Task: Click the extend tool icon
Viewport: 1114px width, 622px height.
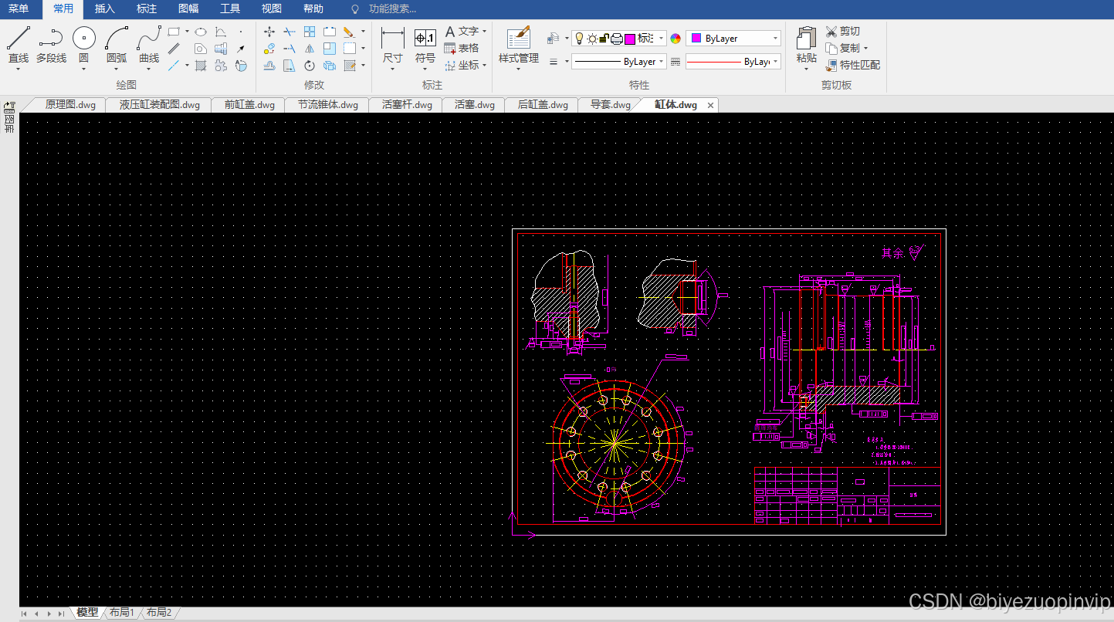Action: pyautogui.click(x=290, y=49)
